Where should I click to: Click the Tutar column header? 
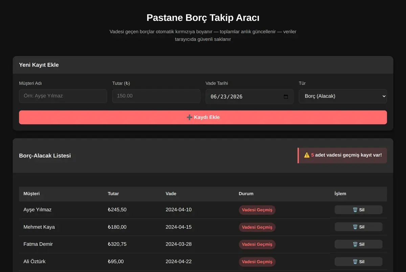click(x=113, y=194)
